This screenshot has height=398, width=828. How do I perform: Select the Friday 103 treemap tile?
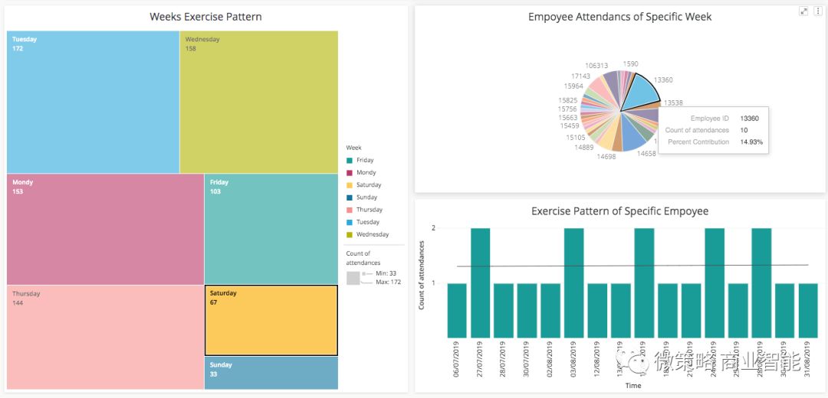271,229
